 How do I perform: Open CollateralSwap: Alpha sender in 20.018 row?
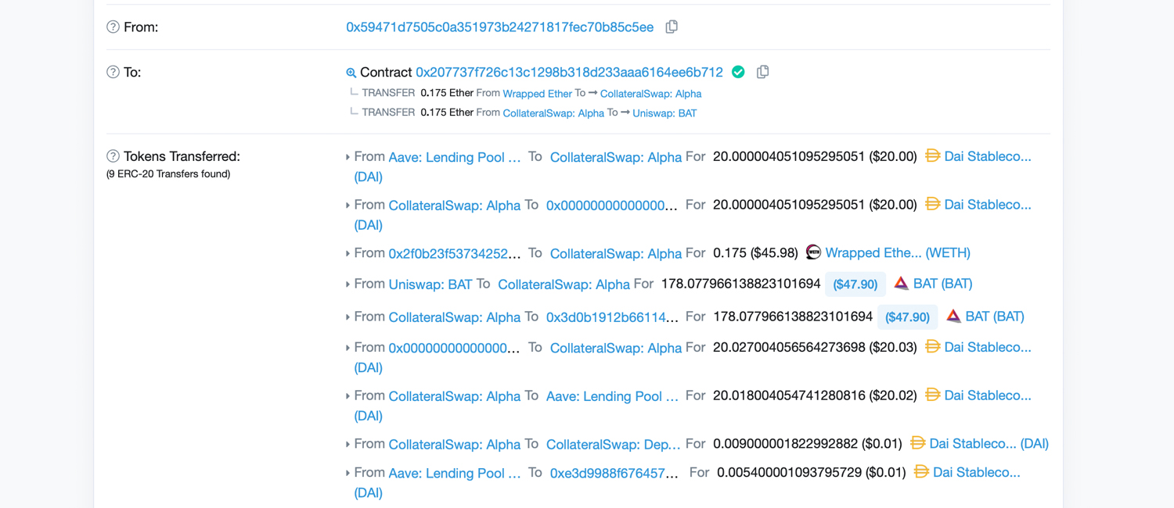pos(454,396)
